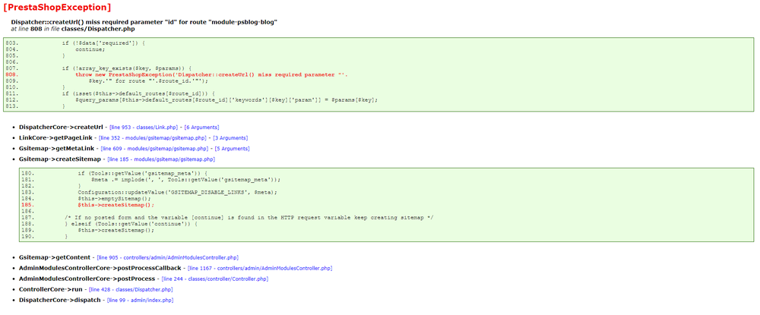Expand '6 Arguments' for DispatcherCore->createUrl
The height and width of the screenshot is (315, 760).
[201, 128]
